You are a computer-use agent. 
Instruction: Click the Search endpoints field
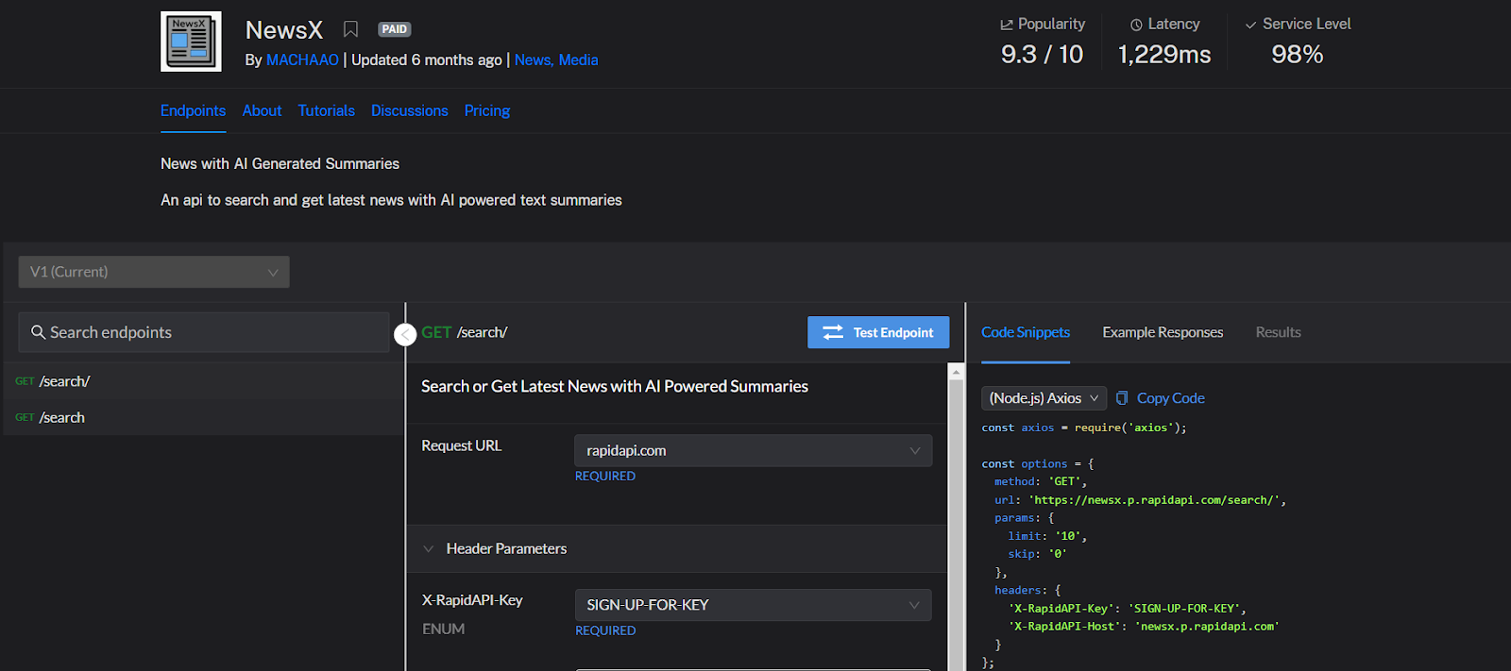pyautogui.click(x=204, y=332)
